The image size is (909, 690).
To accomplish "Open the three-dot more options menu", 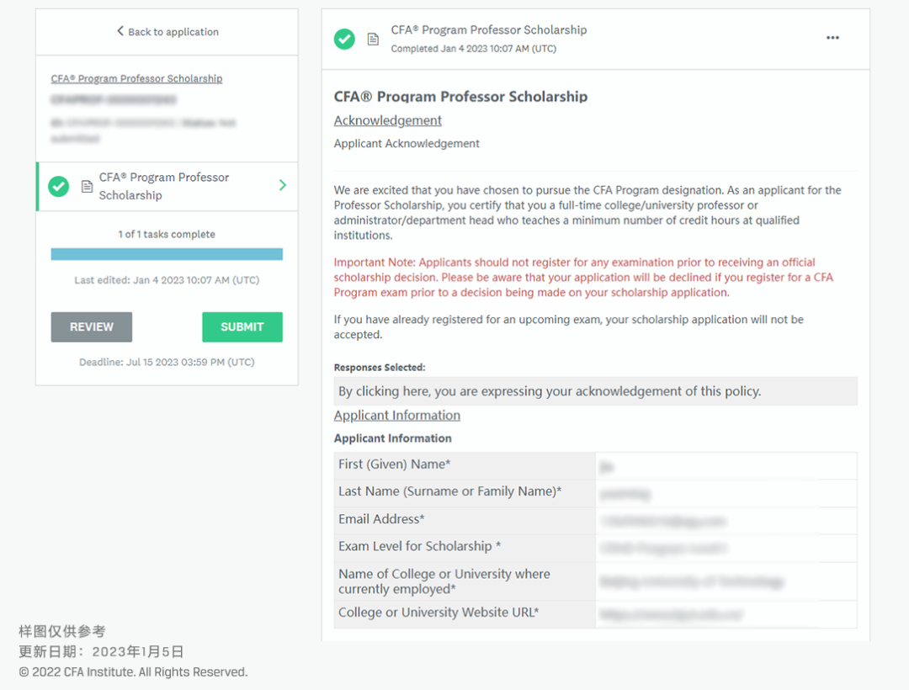I will (x=832, y=38).
